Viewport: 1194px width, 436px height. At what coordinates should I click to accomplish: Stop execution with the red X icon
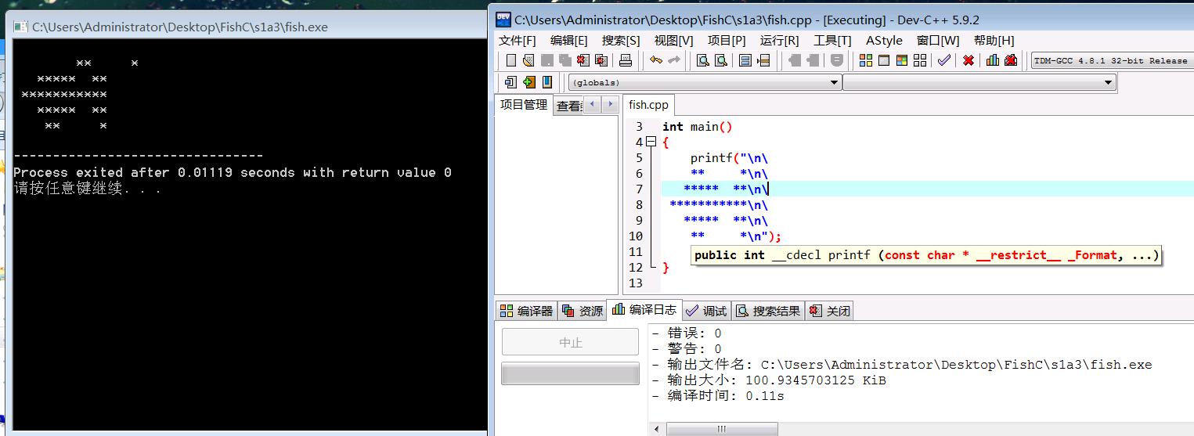pyautogui.click(x=969, y=60)
